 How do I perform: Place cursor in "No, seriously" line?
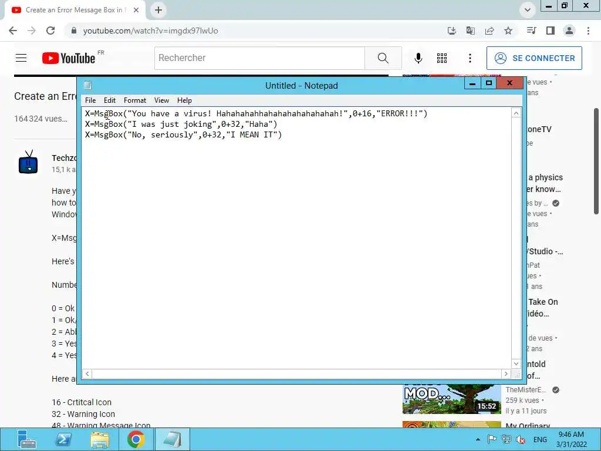[183, 135]
